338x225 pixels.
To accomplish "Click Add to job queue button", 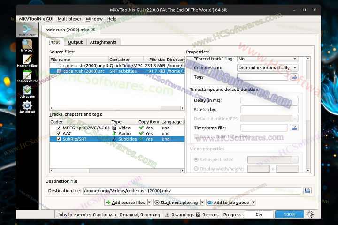I will [x=229, y=202].
